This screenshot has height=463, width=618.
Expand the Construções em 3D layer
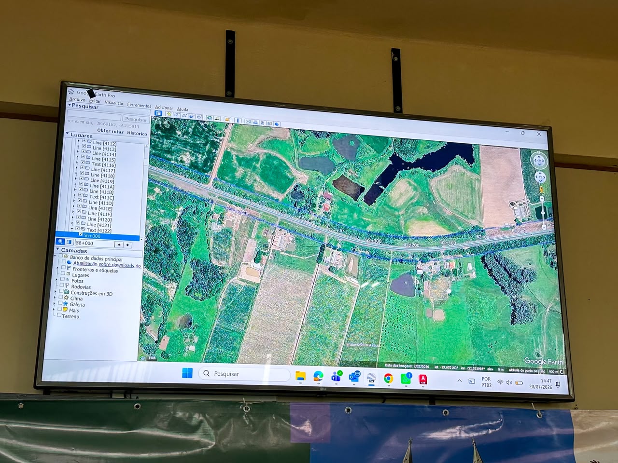[56, 291]
